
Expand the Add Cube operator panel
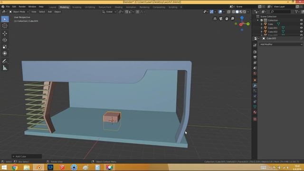pos(27,156)
